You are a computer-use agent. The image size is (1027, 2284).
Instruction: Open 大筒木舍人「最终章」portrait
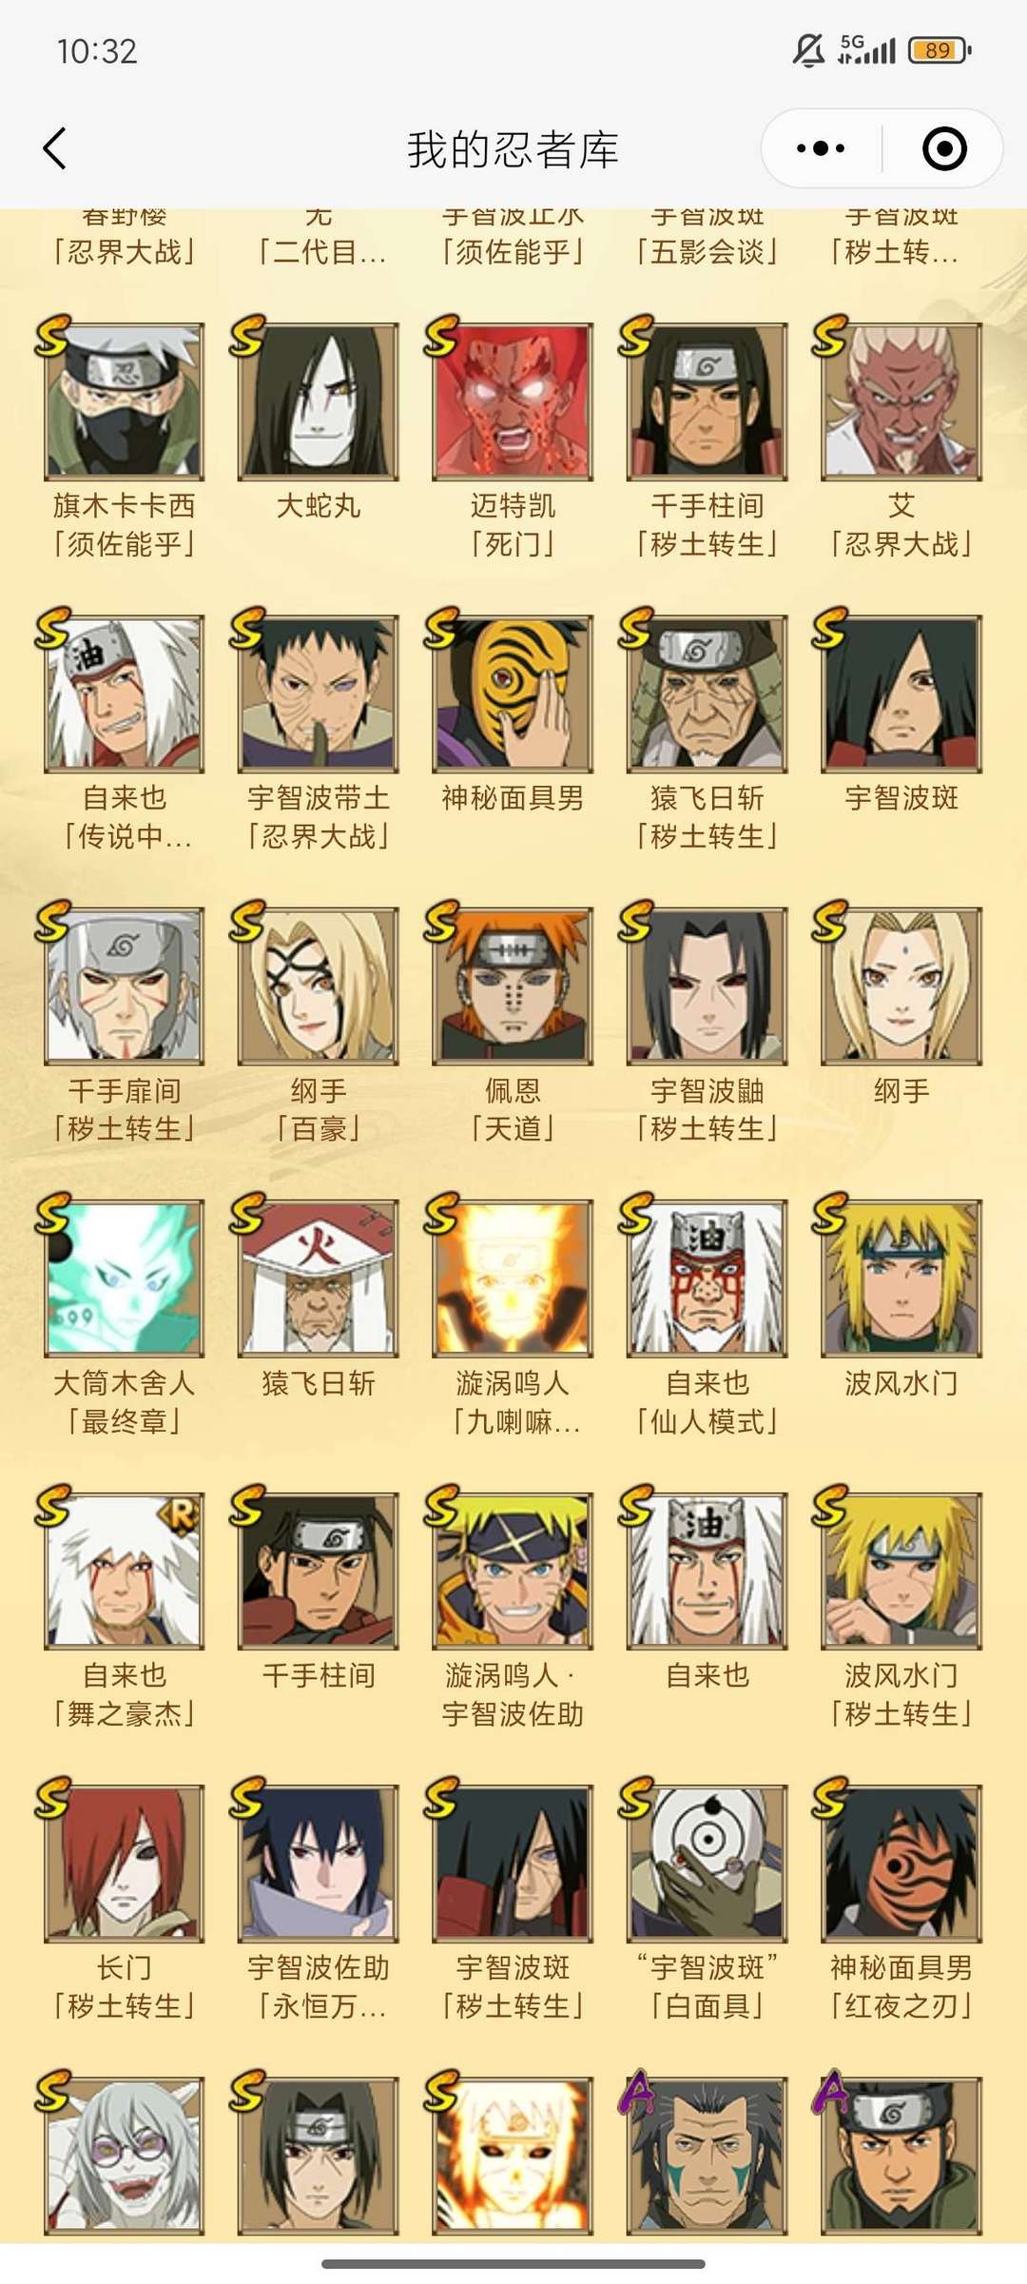click(x=125, y=1278)
